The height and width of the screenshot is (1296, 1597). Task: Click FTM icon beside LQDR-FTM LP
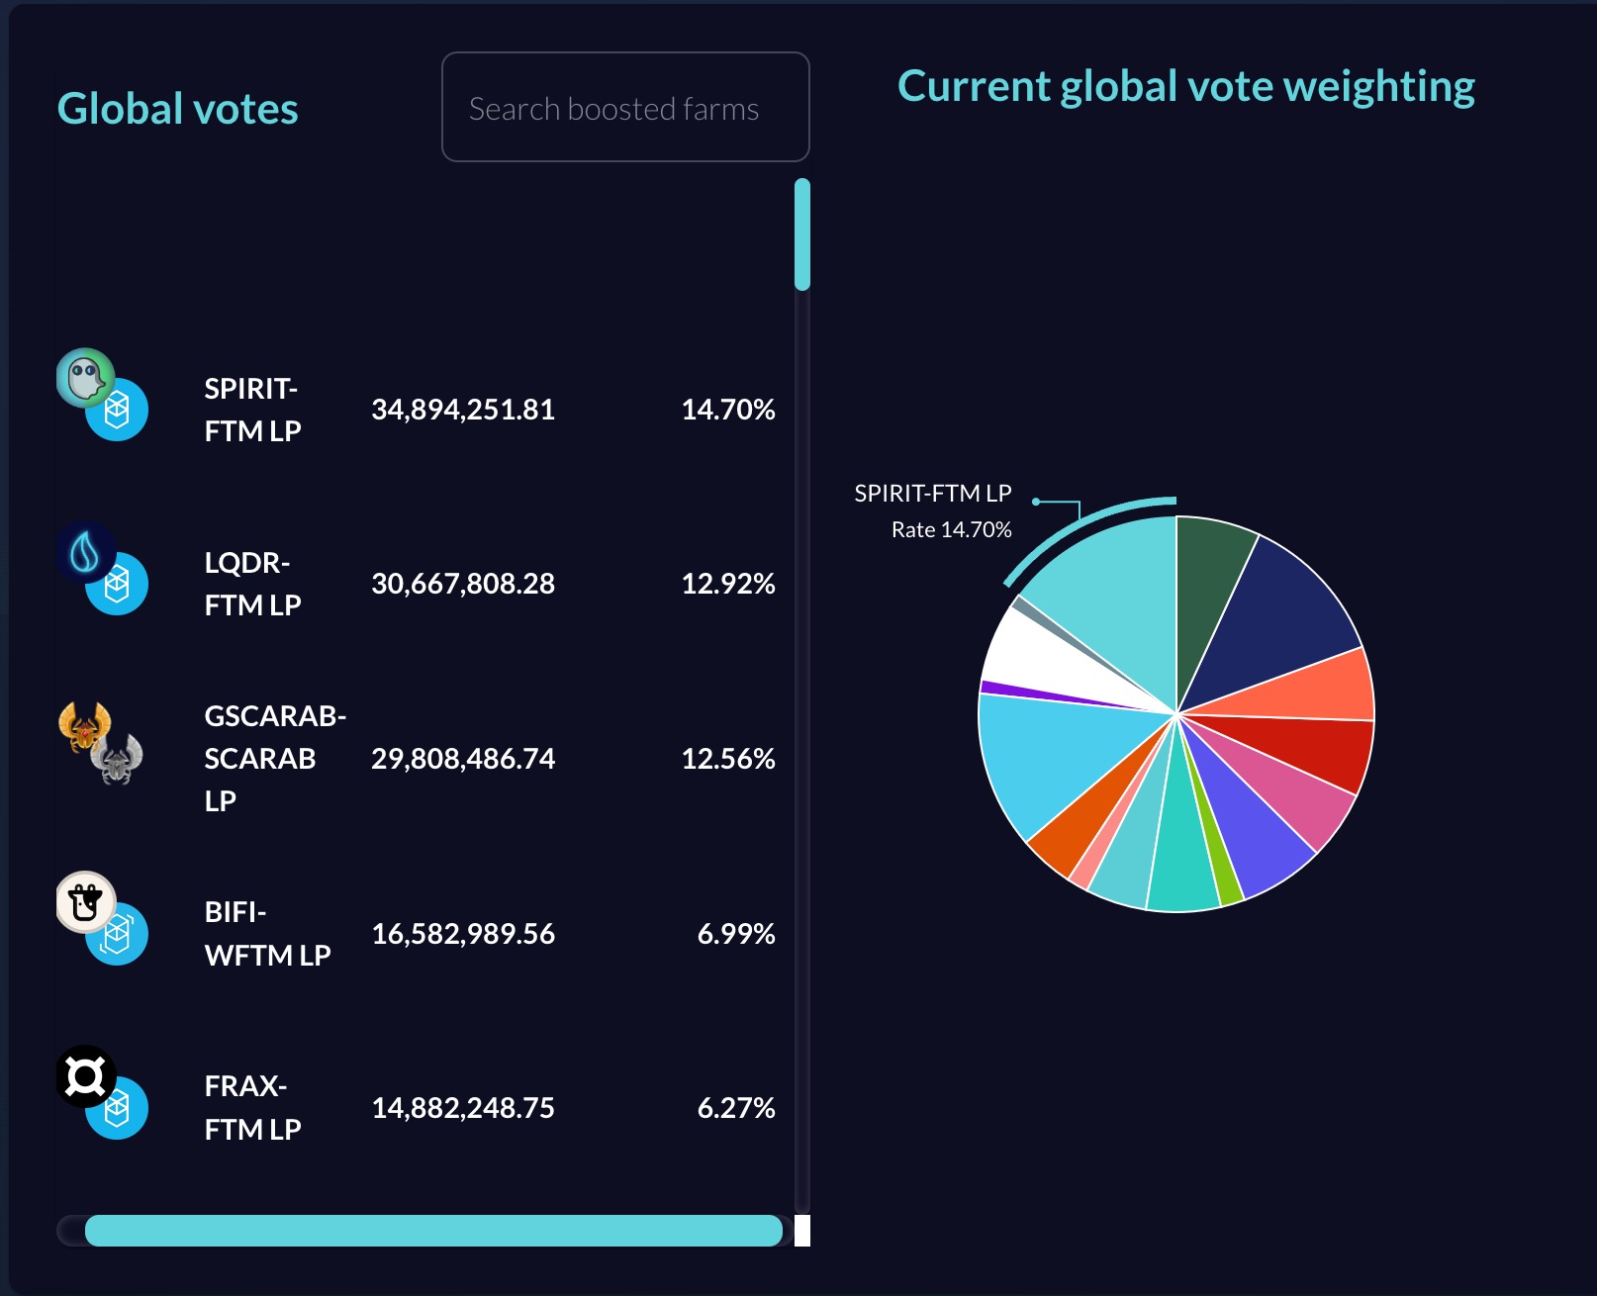tap(118, 584)
